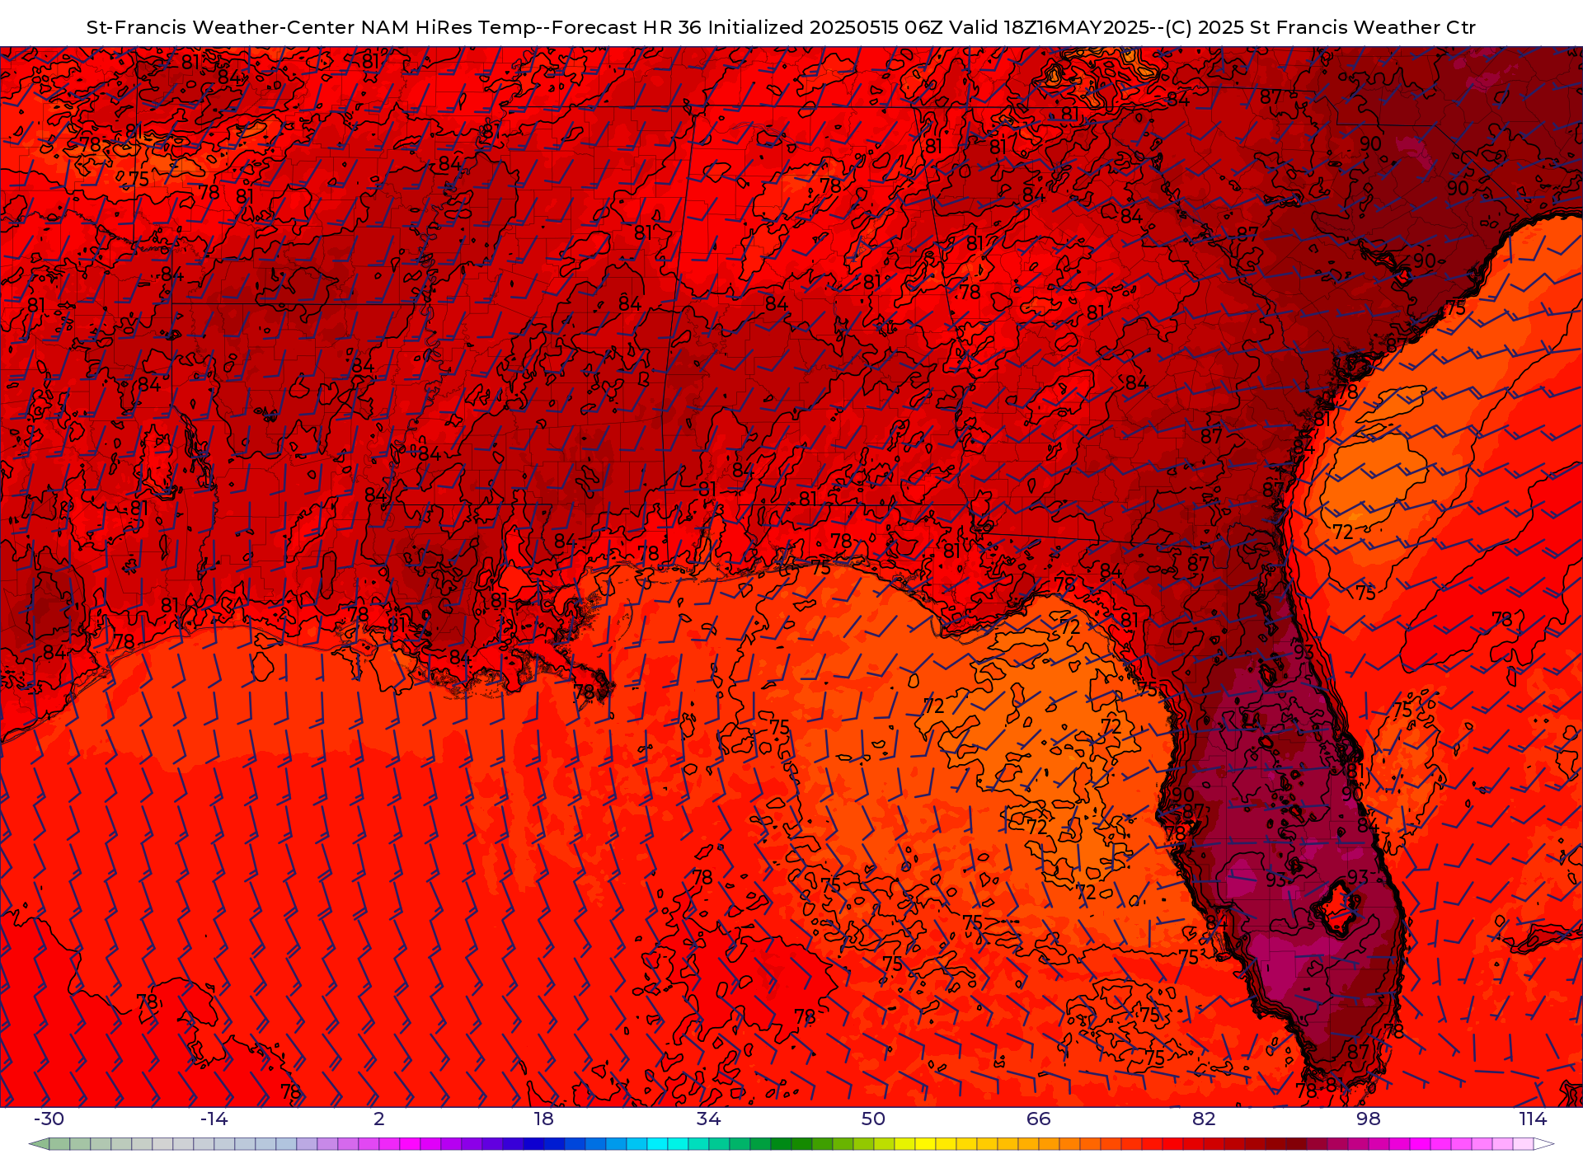Click the 'Valid 18Z16MAY2025' timestamp
The height and width of the screenshot is (1154, 1583).
point(1049,27)
